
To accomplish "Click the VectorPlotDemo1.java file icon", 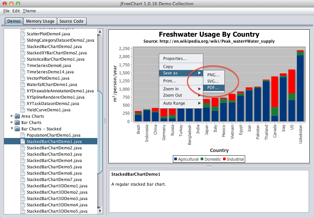I will pos(23,78).
